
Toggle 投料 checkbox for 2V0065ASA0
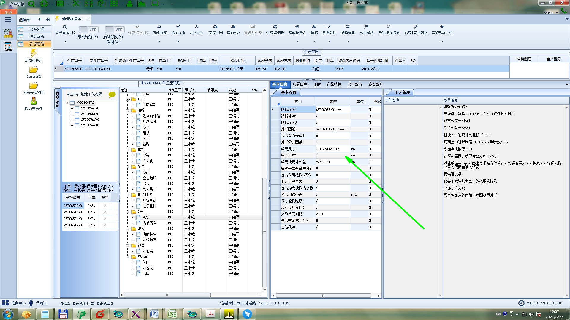coord(105,206)
